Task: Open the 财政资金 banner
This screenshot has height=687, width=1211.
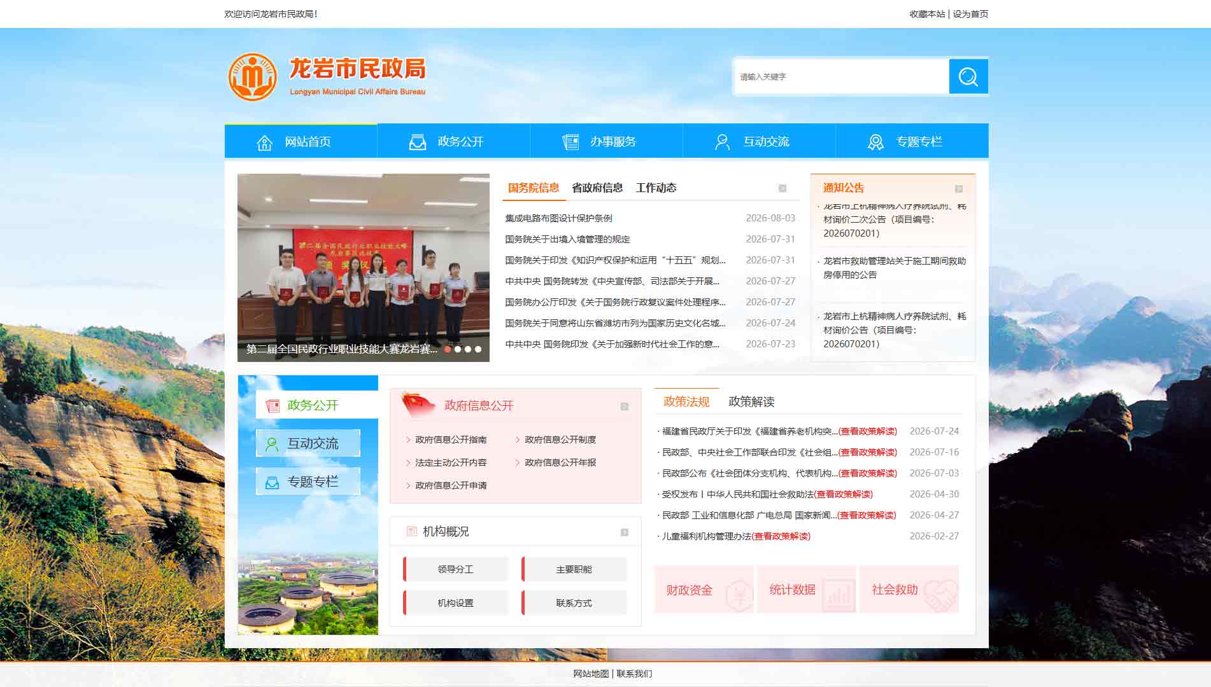Action: coord(704,590)
